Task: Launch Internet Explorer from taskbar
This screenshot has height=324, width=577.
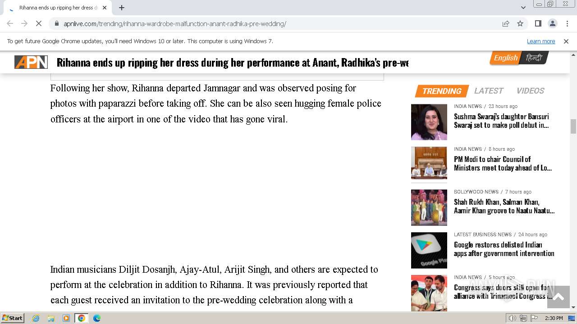Action: tap(36, 318)
